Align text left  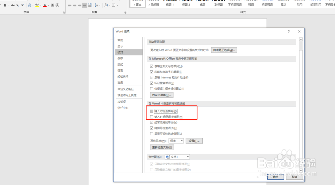pyautogui.click(x=70, y=5)
